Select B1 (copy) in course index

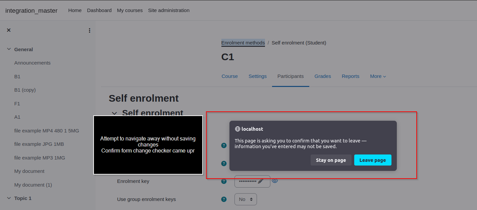[x=25, y=90]
